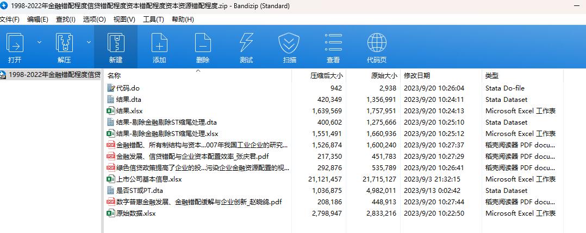Open the 工具(T) menu
Screen dimensions: 586x233
coord(154,20)
